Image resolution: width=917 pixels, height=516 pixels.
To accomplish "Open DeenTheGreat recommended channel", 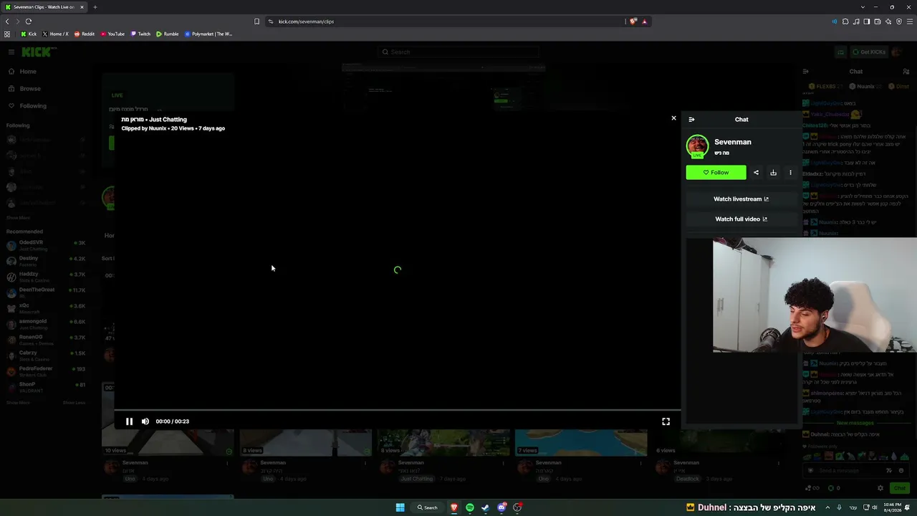I will (x=44, y=292).
